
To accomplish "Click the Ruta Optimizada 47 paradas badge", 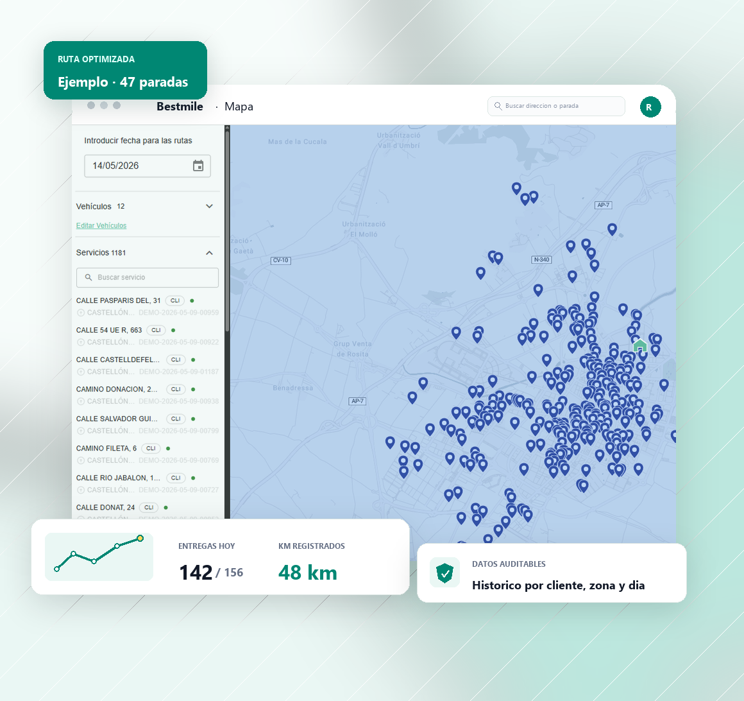I will pos(125,70).
